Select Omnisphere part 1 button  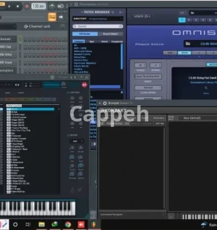point(182,20)
